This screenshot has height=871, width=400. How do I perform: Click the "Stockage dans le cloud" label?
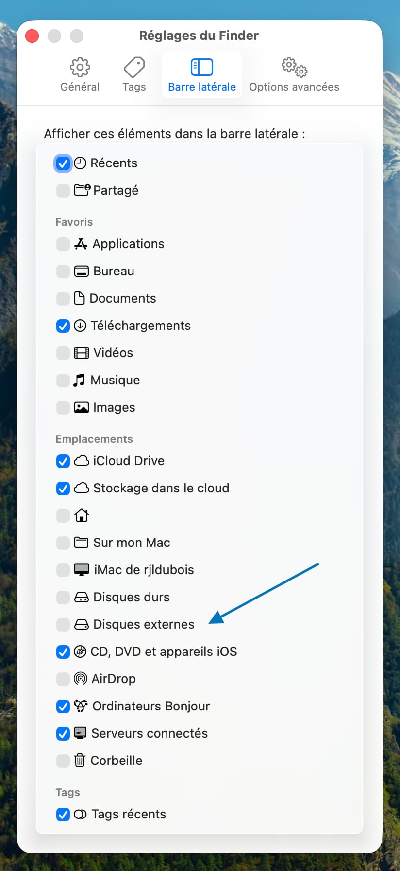(x=161, y=488)
